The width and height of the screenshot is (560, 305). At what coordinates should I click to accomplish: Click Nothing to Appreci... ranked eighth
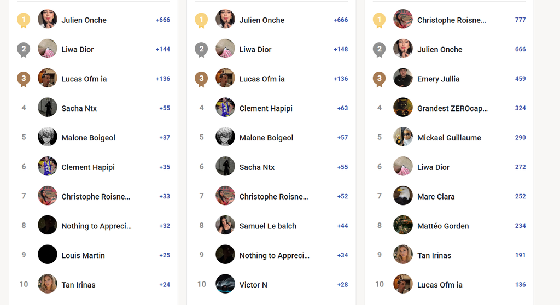coord(96,226)
